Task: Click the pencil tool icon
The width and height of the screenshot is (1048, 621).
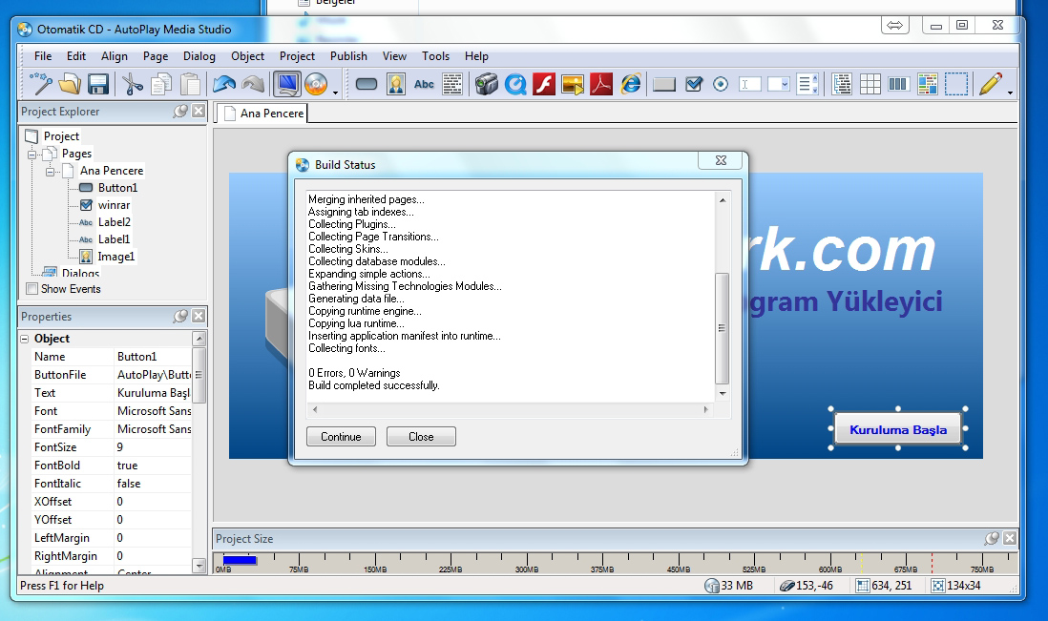Action: [991, 84]
